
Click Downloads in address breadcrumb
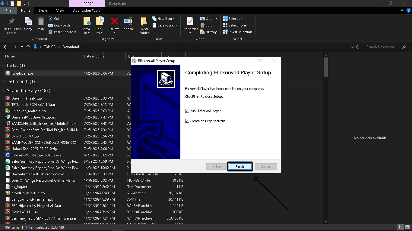tap(71, 47)
